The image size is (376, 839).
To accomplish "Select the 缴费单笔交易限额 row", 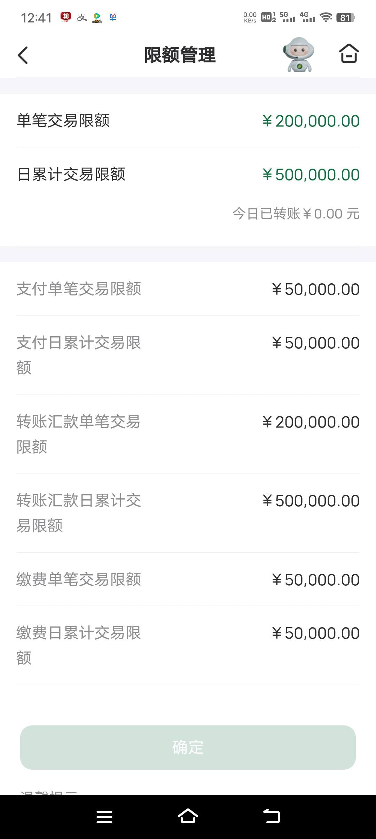I will point(188,579).
